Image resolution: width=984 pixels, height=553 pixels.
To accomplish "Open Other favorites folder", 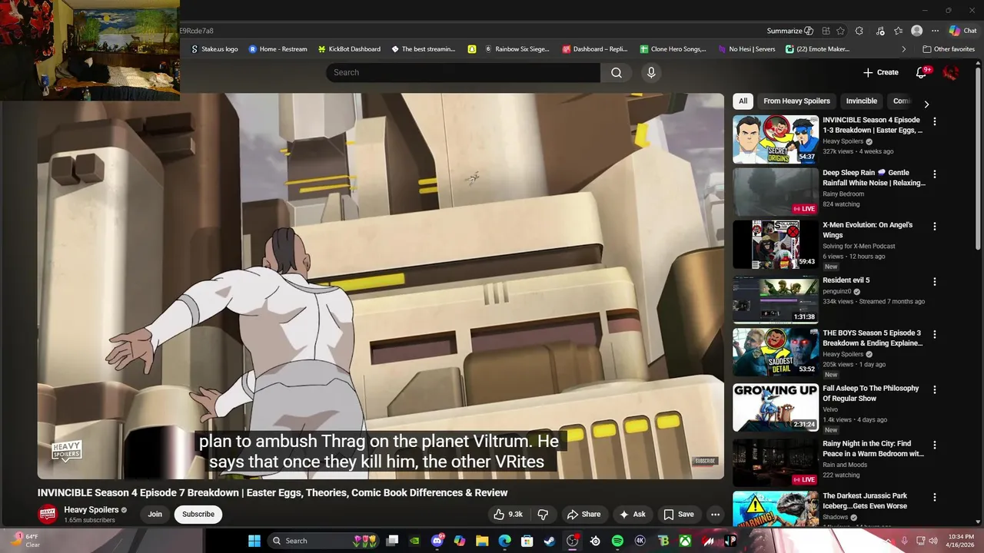I will 949,49.
